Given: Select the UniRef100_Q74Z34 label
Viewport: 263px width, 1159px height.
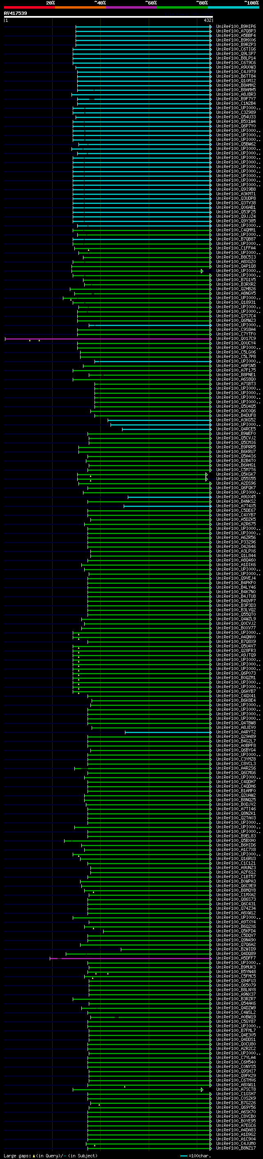Looking at the screenshot, I should click(x=236, y=908).
